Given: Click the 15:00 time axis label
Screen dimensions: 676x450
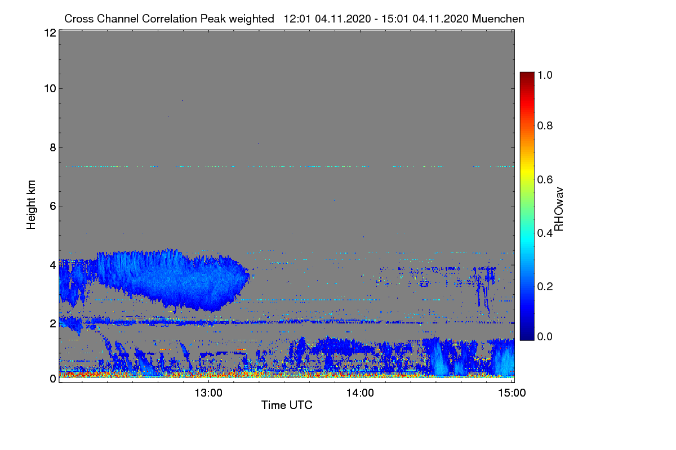Looking at the screenshot, I should (512, 393).
